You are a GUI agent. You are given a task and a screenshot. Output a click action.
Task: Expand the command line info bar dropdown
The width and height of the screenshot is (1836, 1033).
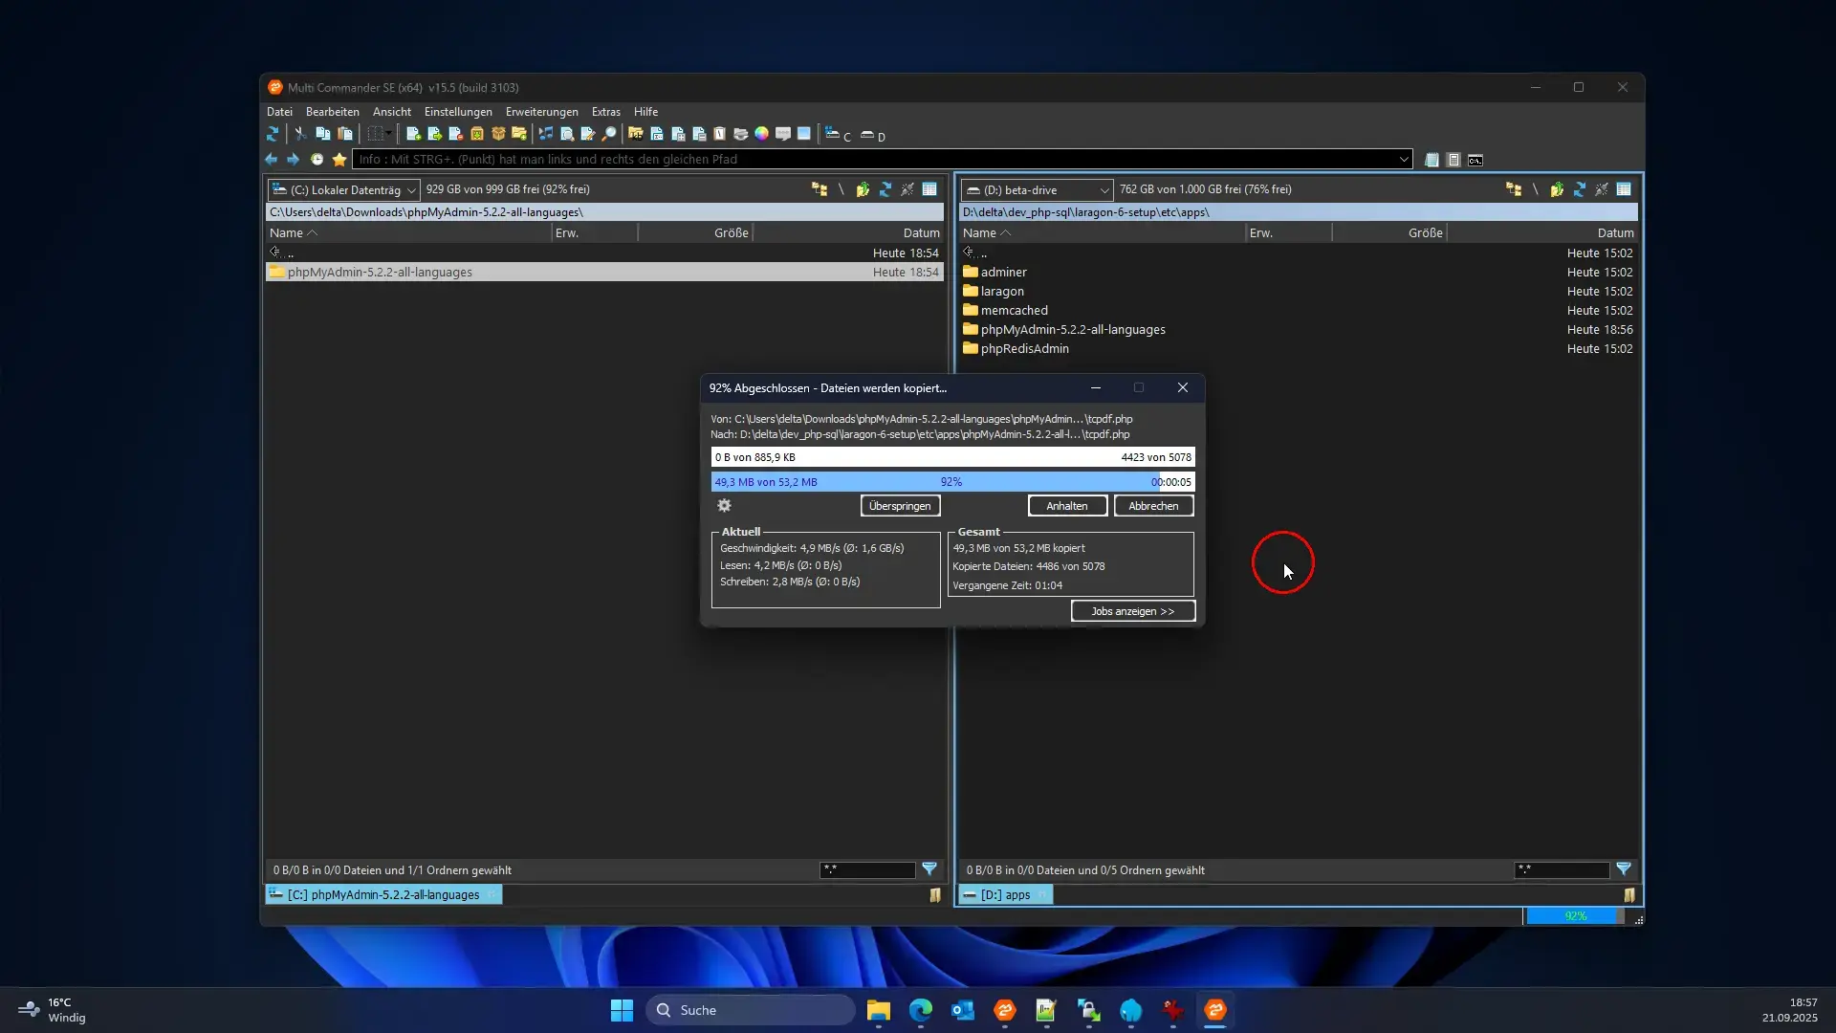pyautogui.click(x=1403, y=160)
